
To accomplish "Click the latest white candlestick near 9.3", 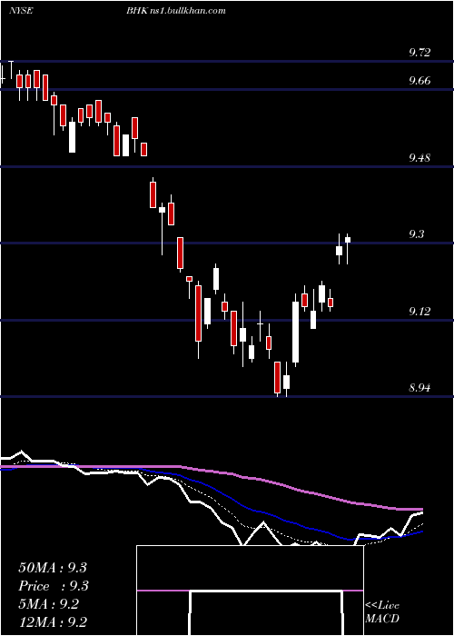I will (x=348, y=249).
